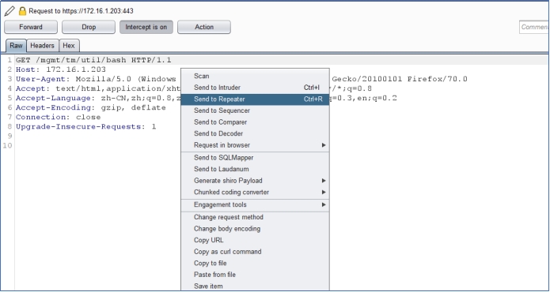The width and height of the screenshot is (550, 292).
Task: Drop the intercepted request
Action: coord(89,27)
